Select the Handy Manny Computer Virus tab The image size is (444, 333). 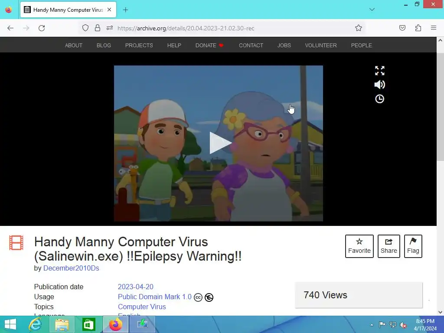[x=68, y=10]
